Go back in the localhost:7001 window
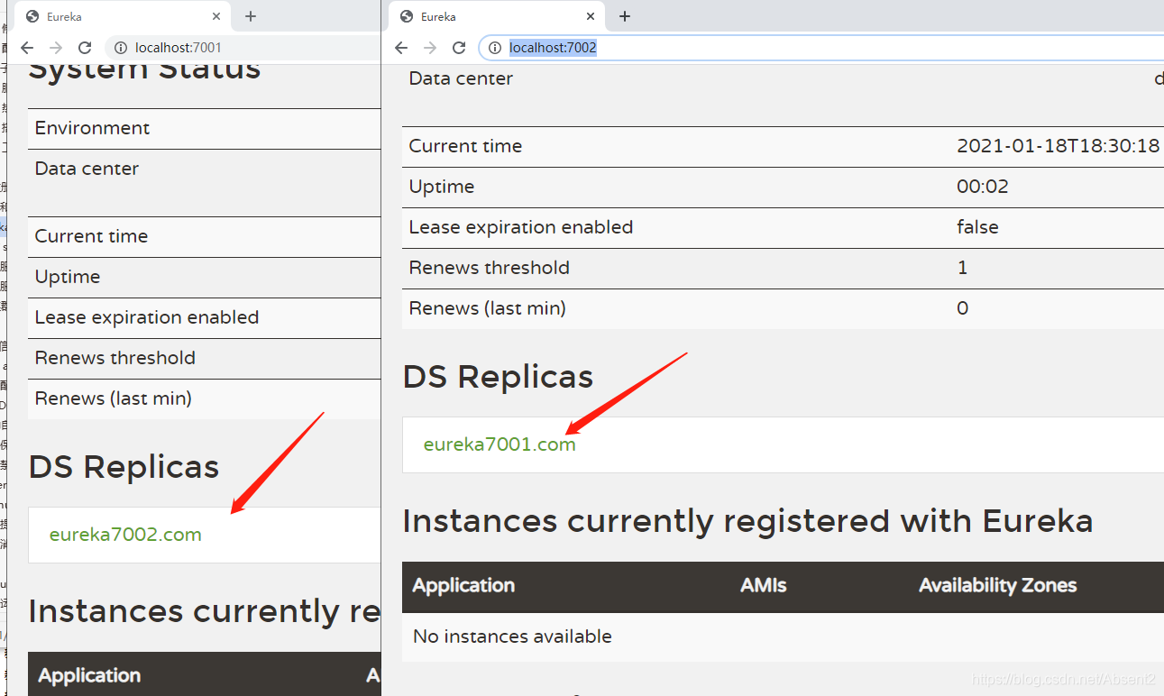The width and height of the screenshot is (1164, 696). coord(27,48)
